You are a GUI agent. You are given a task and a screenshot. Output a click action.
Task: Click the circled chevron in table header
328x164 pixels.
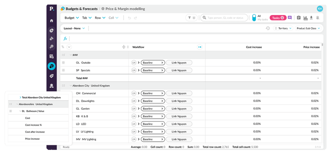[x=69, y=47]
